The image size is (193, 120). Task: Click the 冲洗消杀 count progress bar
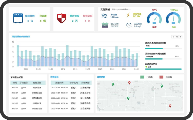pos(163,49)
